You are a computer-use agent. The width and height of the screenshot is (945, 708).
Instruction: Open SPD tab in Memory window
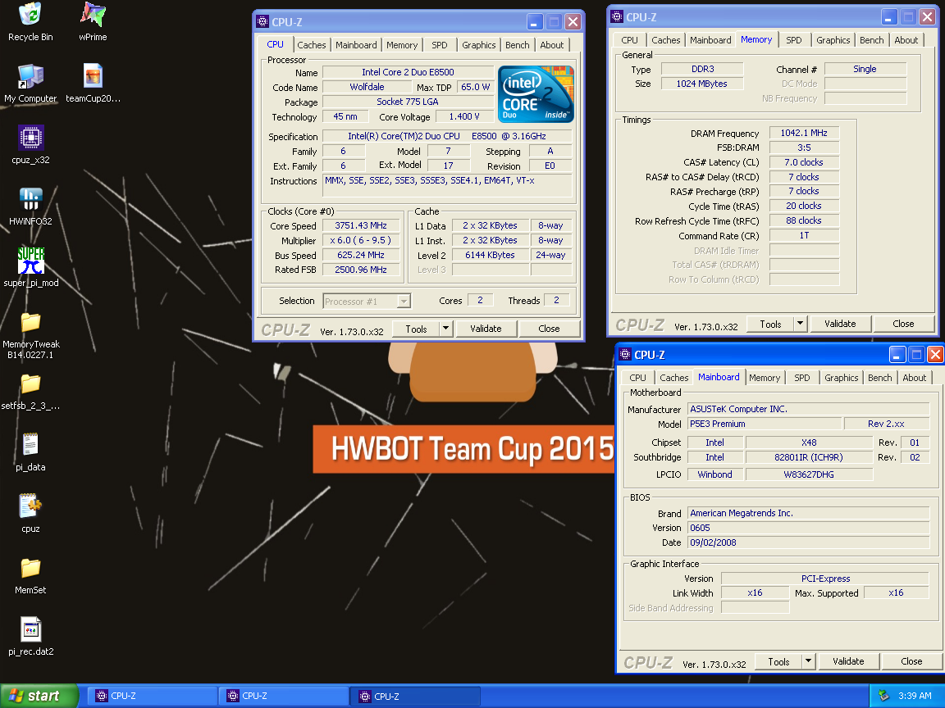(x=794, y=40)
